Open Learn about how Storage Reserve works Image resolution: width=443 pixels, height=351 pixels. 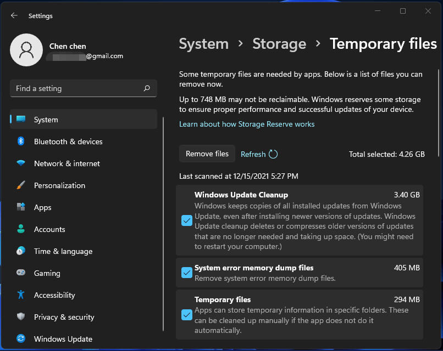coord(247,124)
